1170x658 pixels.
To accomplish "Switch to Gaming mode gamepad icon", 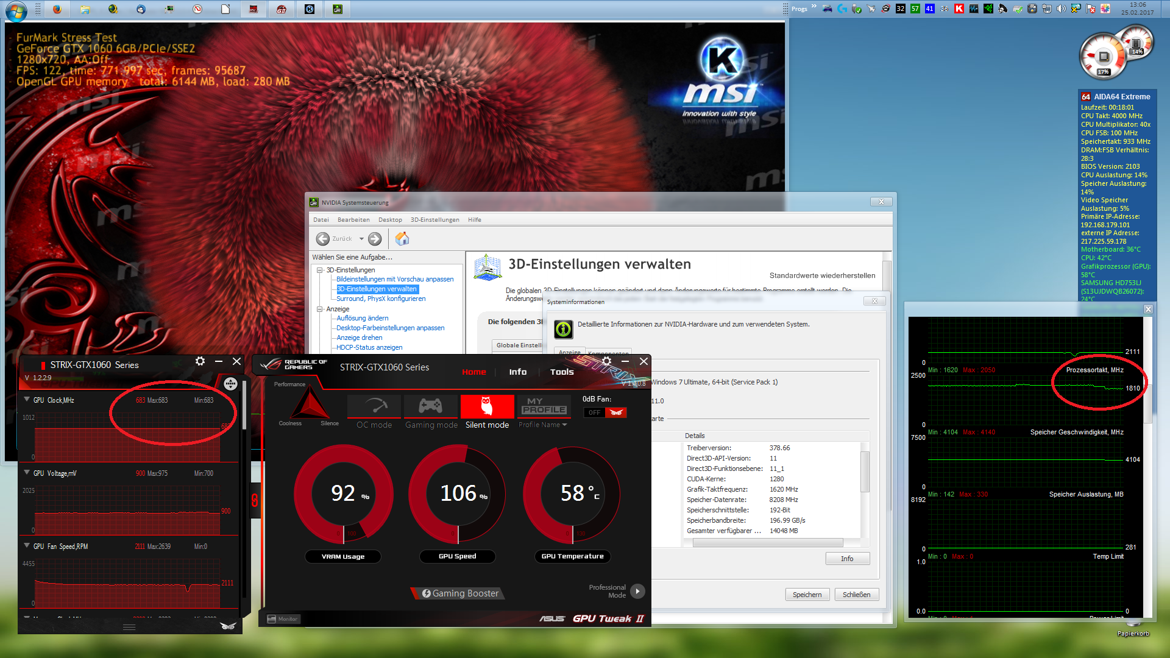I will tap(431, 406).
